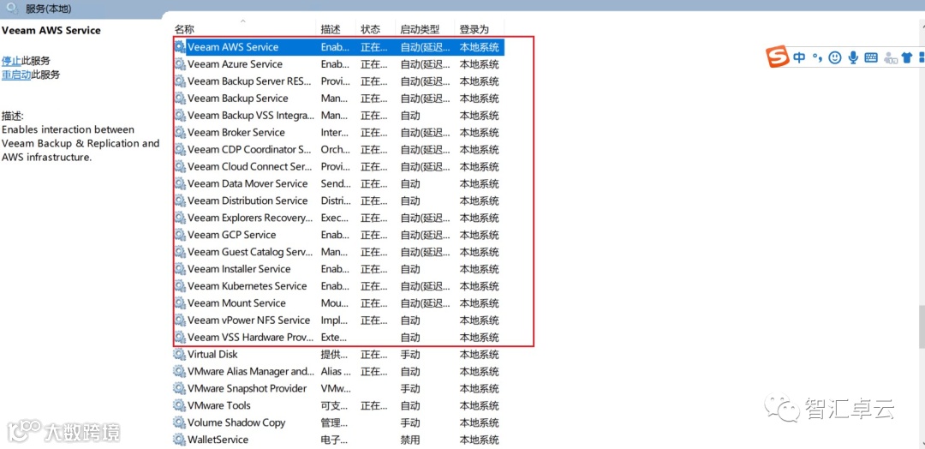Toggle Chinese input mode on Sogou toolbar
This screenshot has width=925, height=449.
(799, 57)
